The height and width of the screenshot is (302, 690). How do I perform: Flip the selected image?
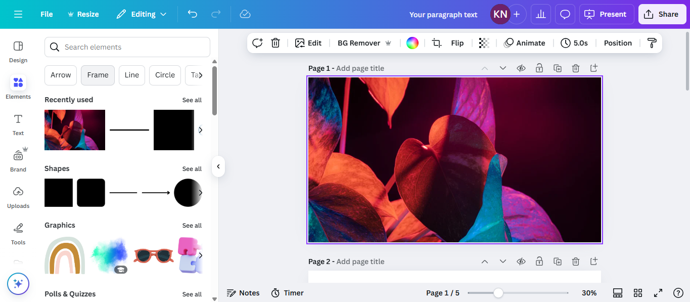[457, 42]
